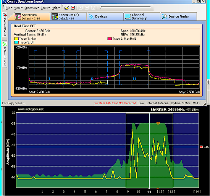Click the Channel Summary tab icon
Viewport: 210px width, 196px height.
pyautogui.click(x=128, y=16)
